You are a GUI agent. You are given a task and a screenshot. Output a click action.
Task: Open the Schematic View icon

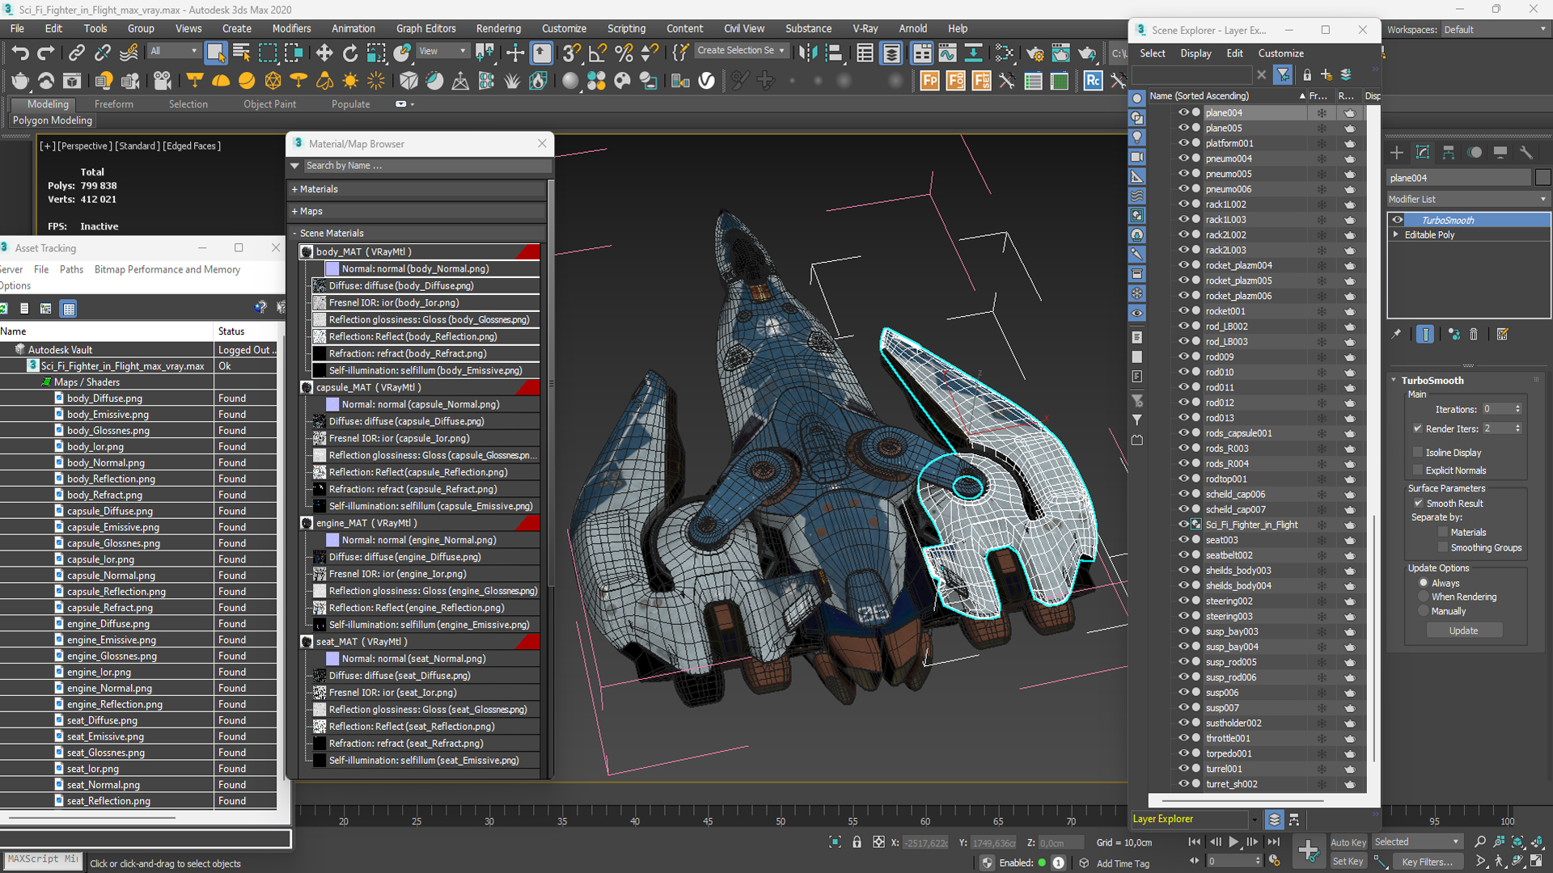[973, 53]
